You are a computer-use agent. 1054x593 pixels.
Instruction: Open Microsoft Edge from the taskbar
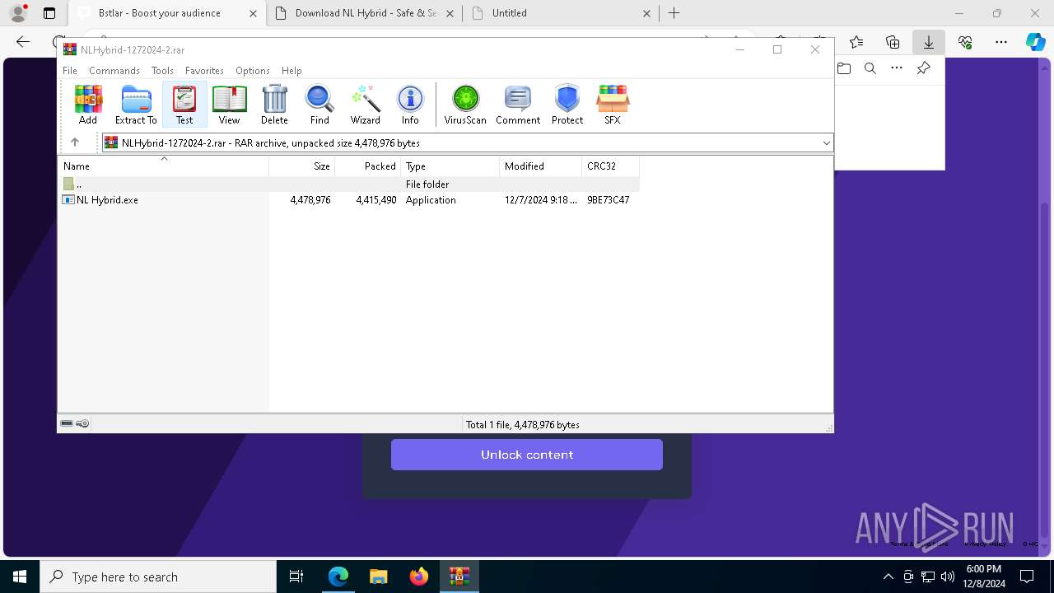point(338,577)
